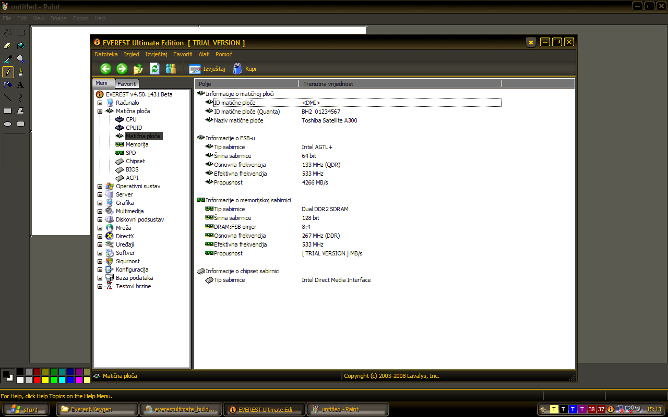The height and width of the screenshot is (417, 668).
Task: Click the green forward arrow in EVEREST toolbar
Action: (122, 69)
